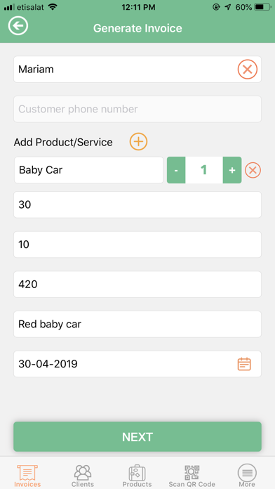The width and height of the screenshot is (275, 489).
Task: Remove the Baby Car product row
Action: pyautogui.click(x=253, y=170)
